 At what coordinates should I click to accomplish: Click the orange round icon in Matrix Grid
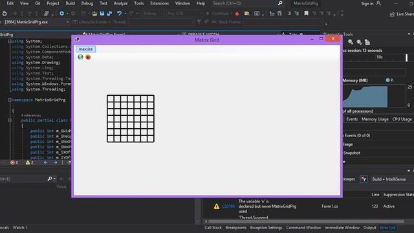point(88,57)
